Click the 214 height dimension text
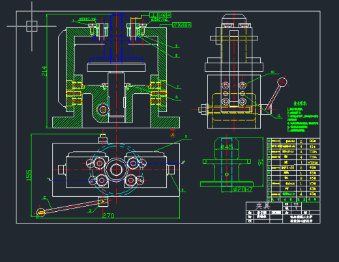This screenshot has width=339, height=262. click(44, 71)
